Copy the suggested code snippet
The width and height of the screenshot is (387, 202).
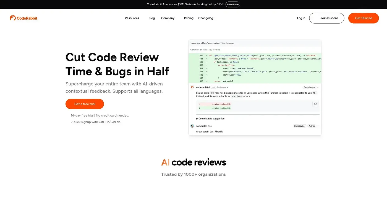pyautogui.click(x=315, y=104)
